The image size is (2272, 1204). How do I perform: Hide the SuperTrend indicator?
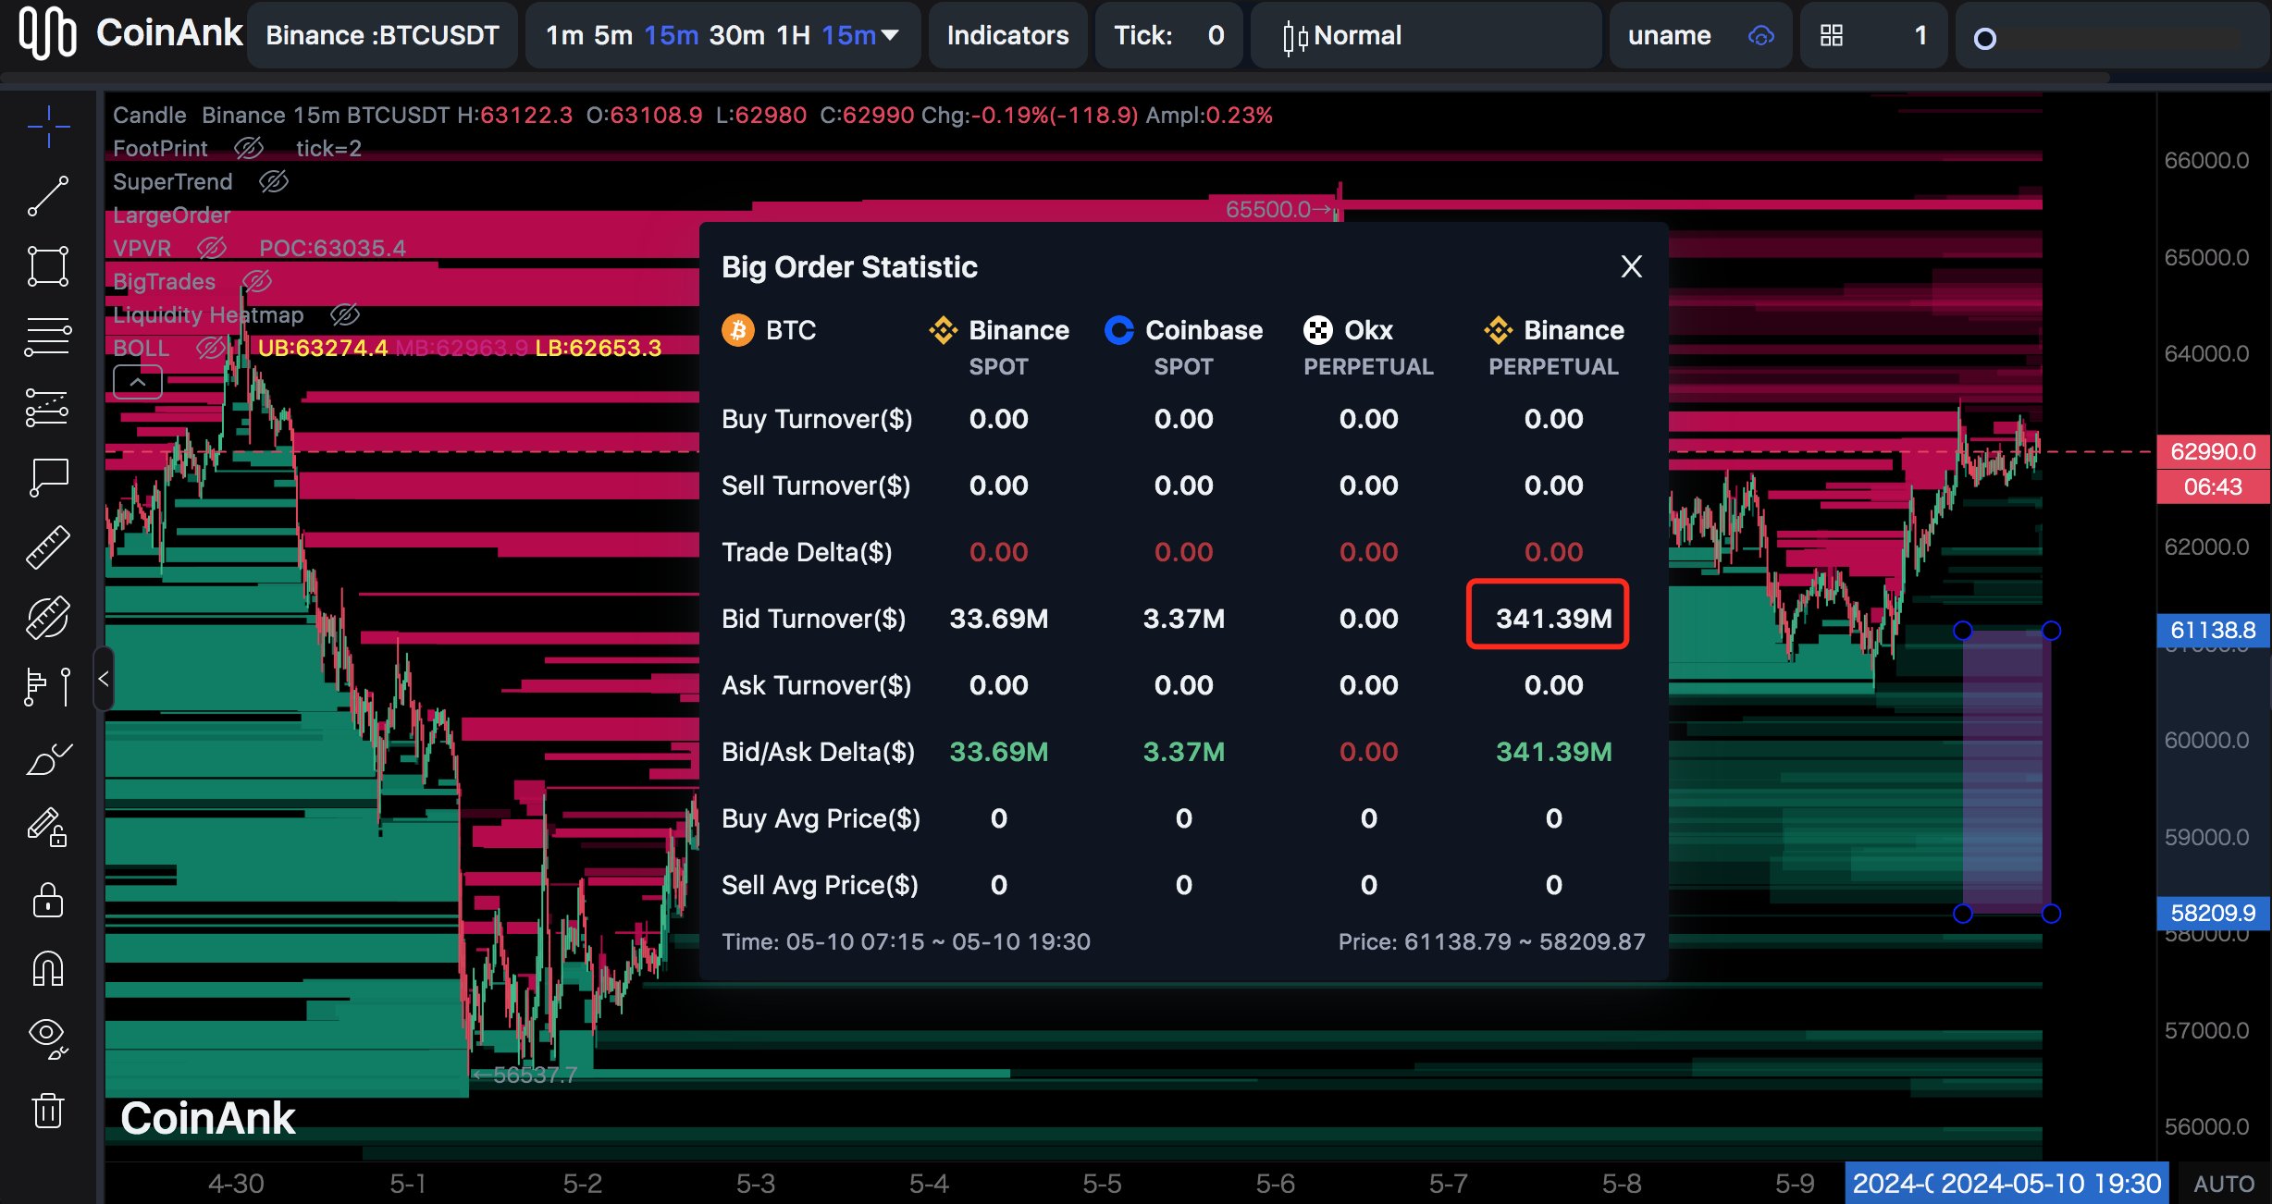click(273, 181)
